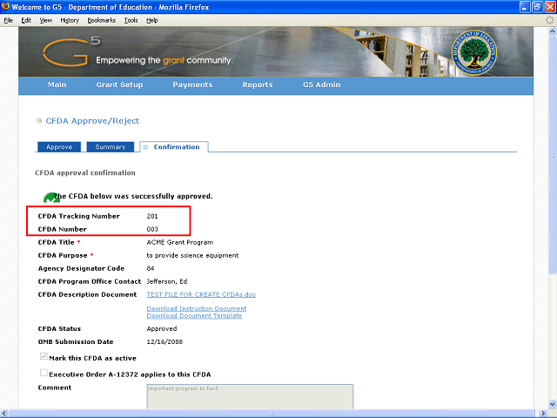557x418 pixels.
Task: Click tracking number value 201
Action: pos(152,216)
